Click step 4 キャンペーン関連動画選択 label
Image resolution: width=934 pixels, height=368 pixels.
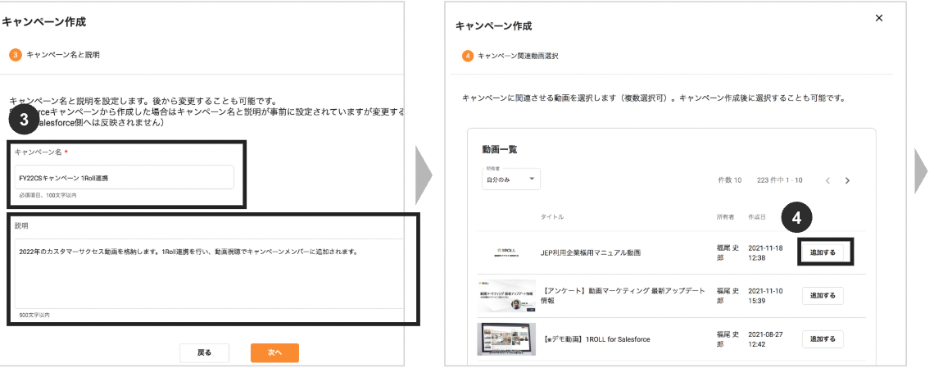click(x=518, y=57)
